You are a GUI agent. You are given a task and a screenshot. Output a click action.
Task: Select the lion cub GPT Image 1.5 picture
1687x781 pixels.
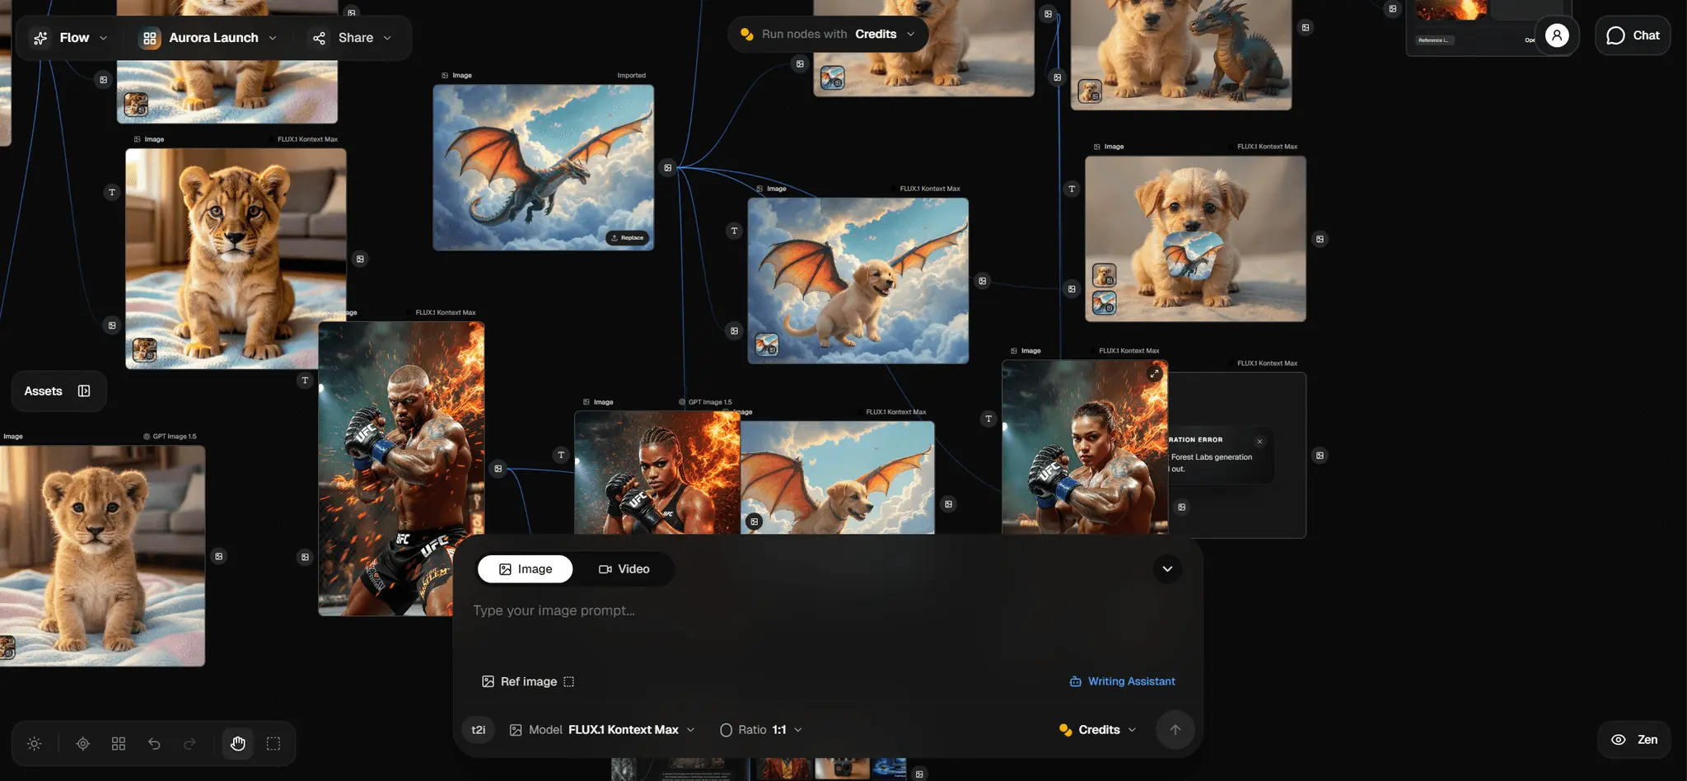point(102,555)
